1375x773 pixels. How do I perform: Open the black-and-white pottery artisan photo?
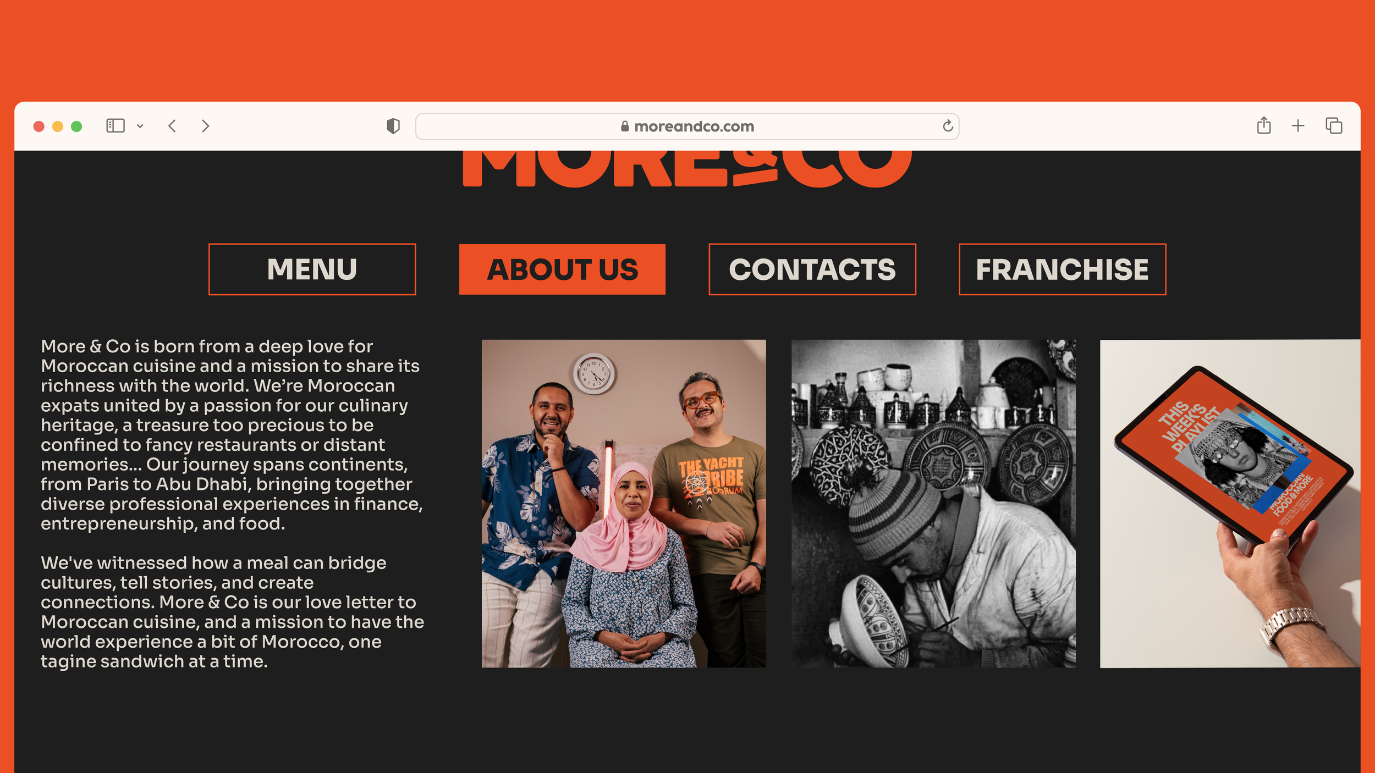pos(933,504)
